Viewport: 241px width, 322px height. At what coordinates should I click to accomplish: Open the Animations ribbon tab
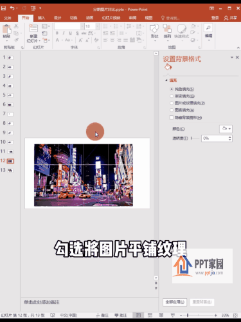click(89, 18)
